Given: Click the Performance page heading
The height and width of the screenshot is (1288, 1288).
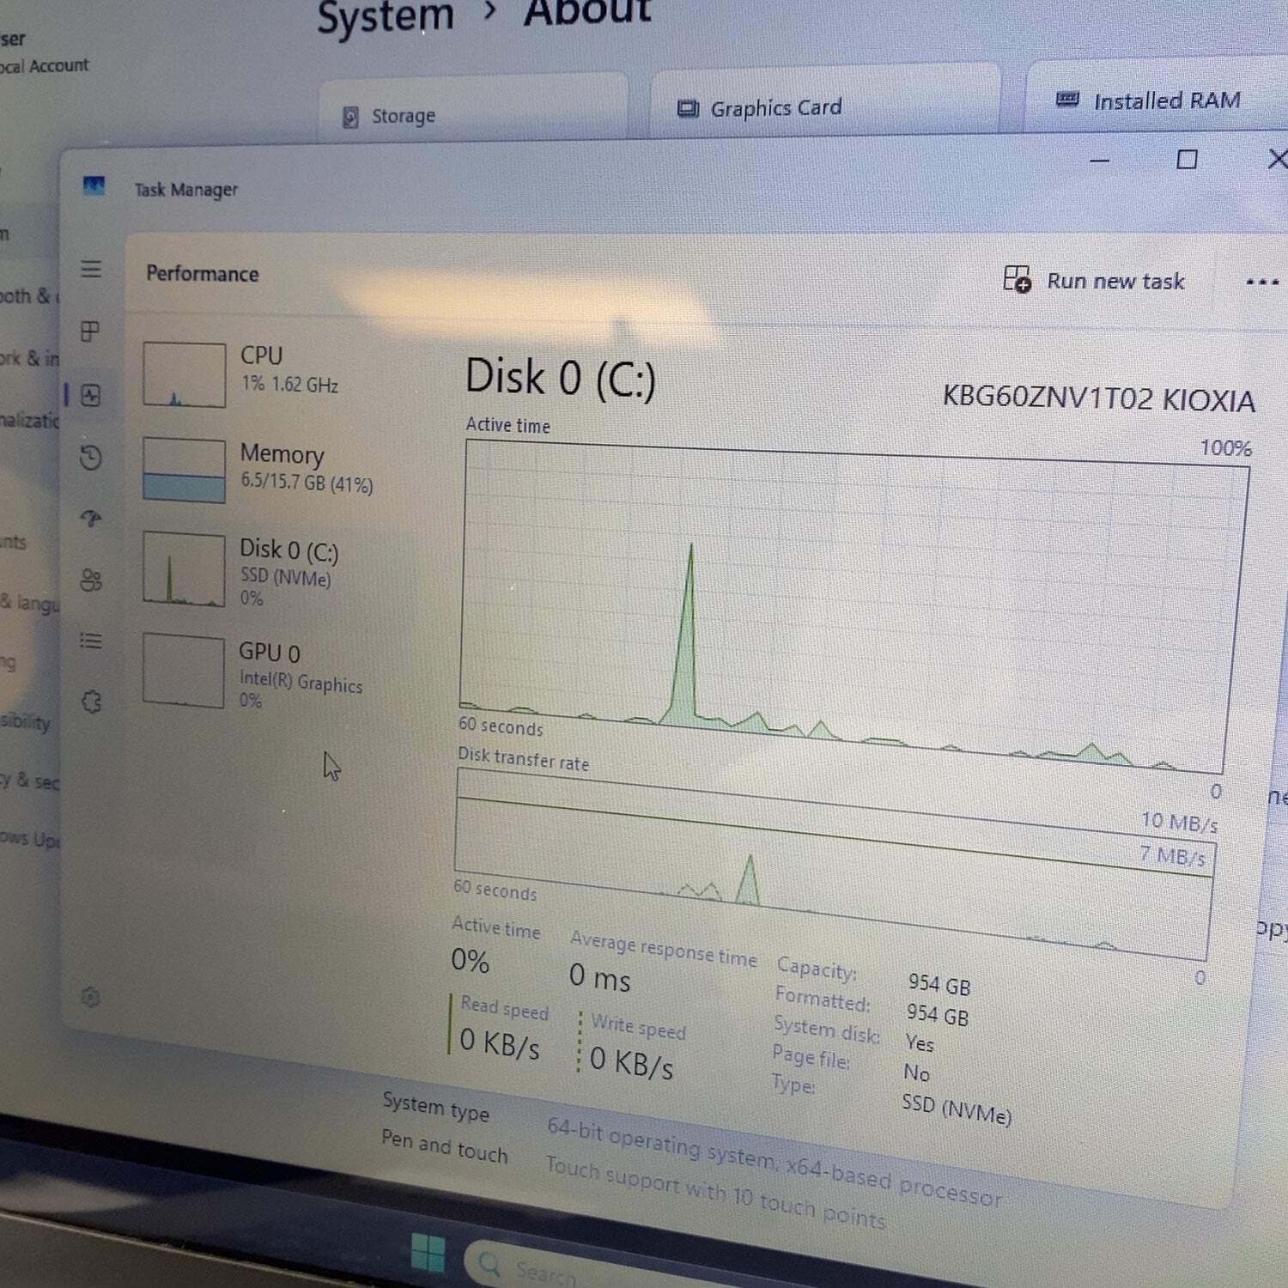Looking at the screenshot, I should [203, 273].
